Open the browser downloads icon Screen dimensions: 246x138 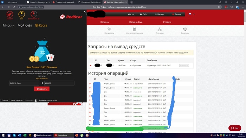click(x=243, y=7)
